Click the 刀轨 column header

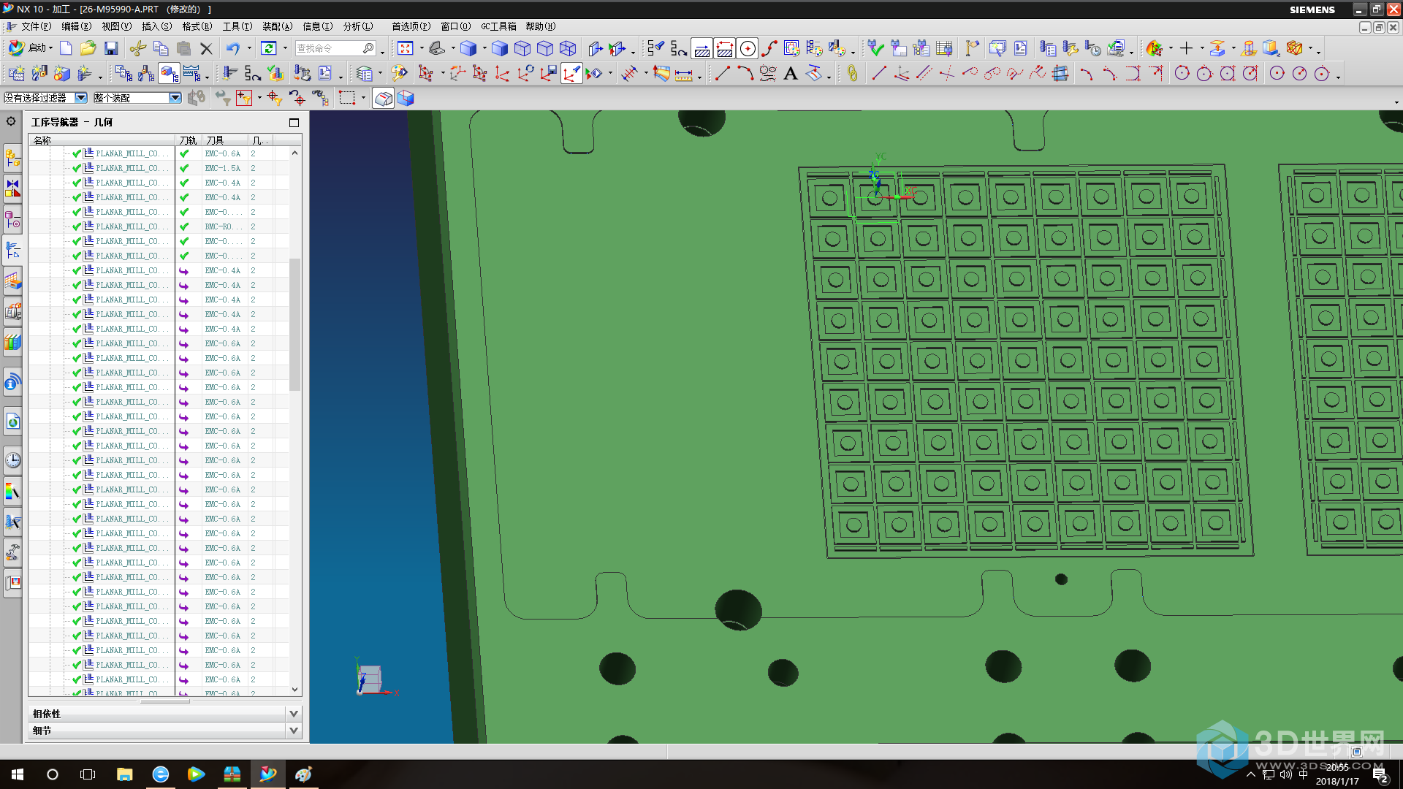point(189,140)
